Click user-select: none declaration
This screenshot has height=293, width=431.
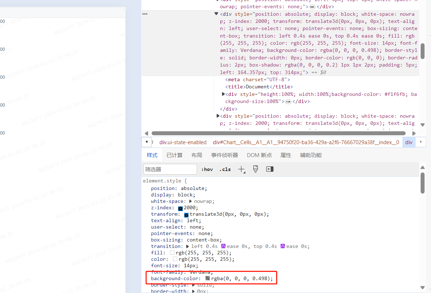click(x=177, y=227)
